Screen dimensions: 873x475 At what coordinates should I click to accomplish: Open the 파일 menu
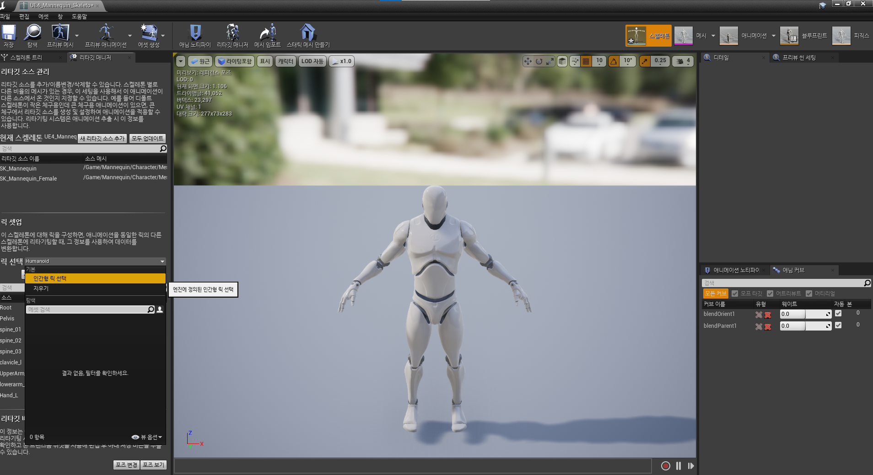click(x=5, y=16)
